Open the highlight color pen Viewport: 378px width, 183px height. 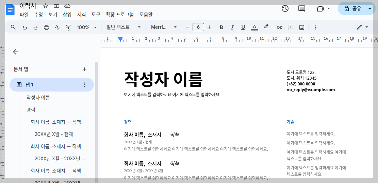click(266, 27)
